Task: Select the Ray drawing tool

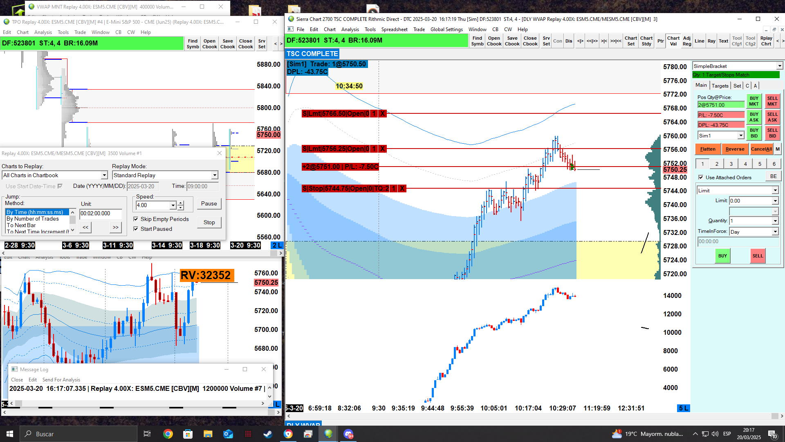Action: tap(711, 41)
